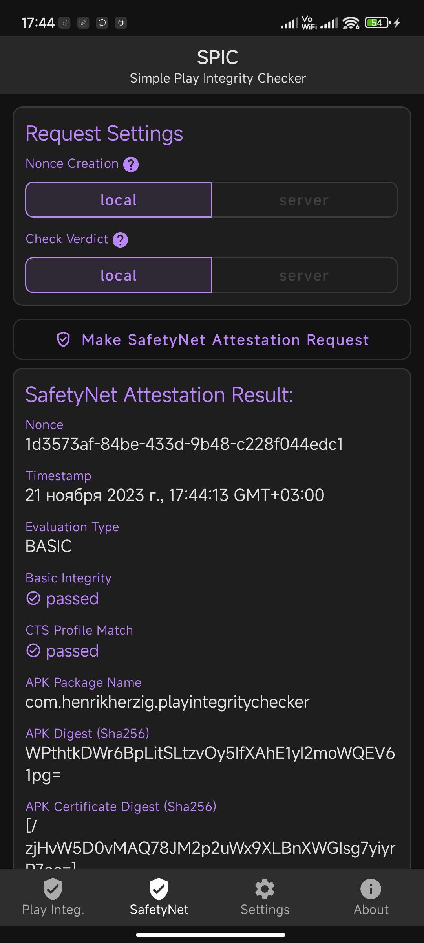Tap the nonce value 1d3573af-84be…

184,444
